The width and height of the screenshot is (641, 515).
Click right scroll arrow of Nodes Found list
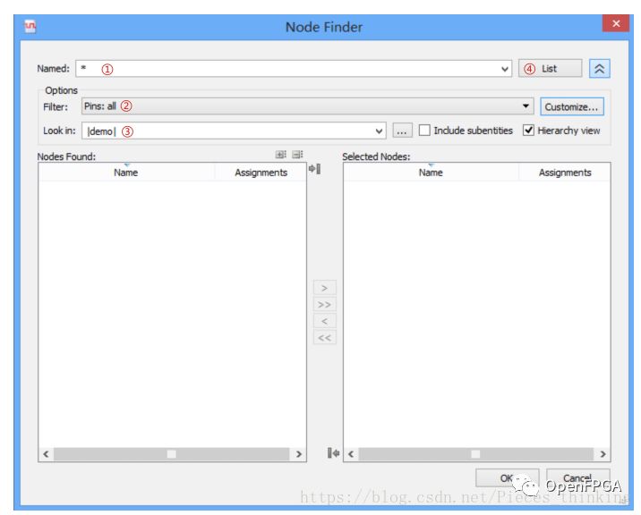[299, 454]
